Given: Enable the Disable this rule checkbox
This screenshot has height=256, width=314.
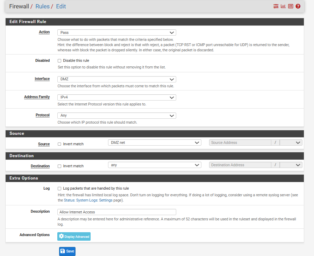Looking at the screenshot, I should click(59, 61).
